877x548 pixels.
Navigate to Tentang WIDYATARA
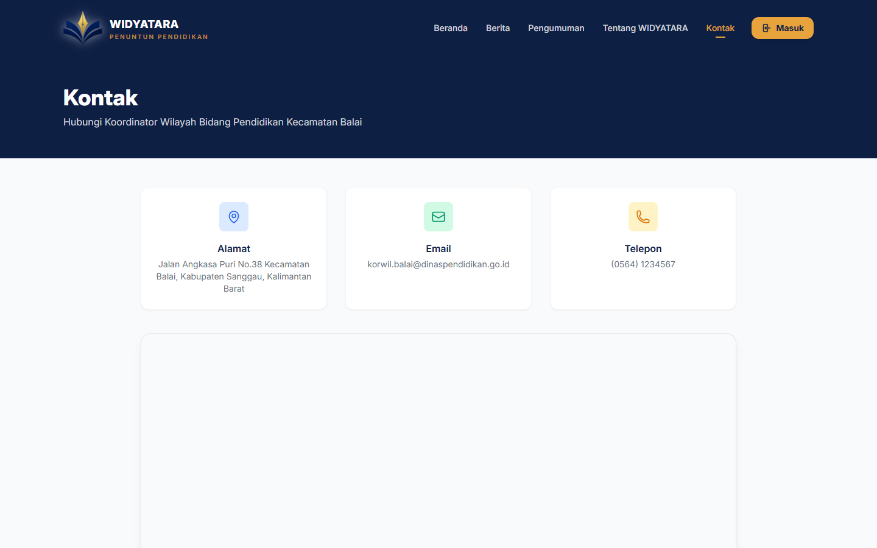click(x=645, y=28)
